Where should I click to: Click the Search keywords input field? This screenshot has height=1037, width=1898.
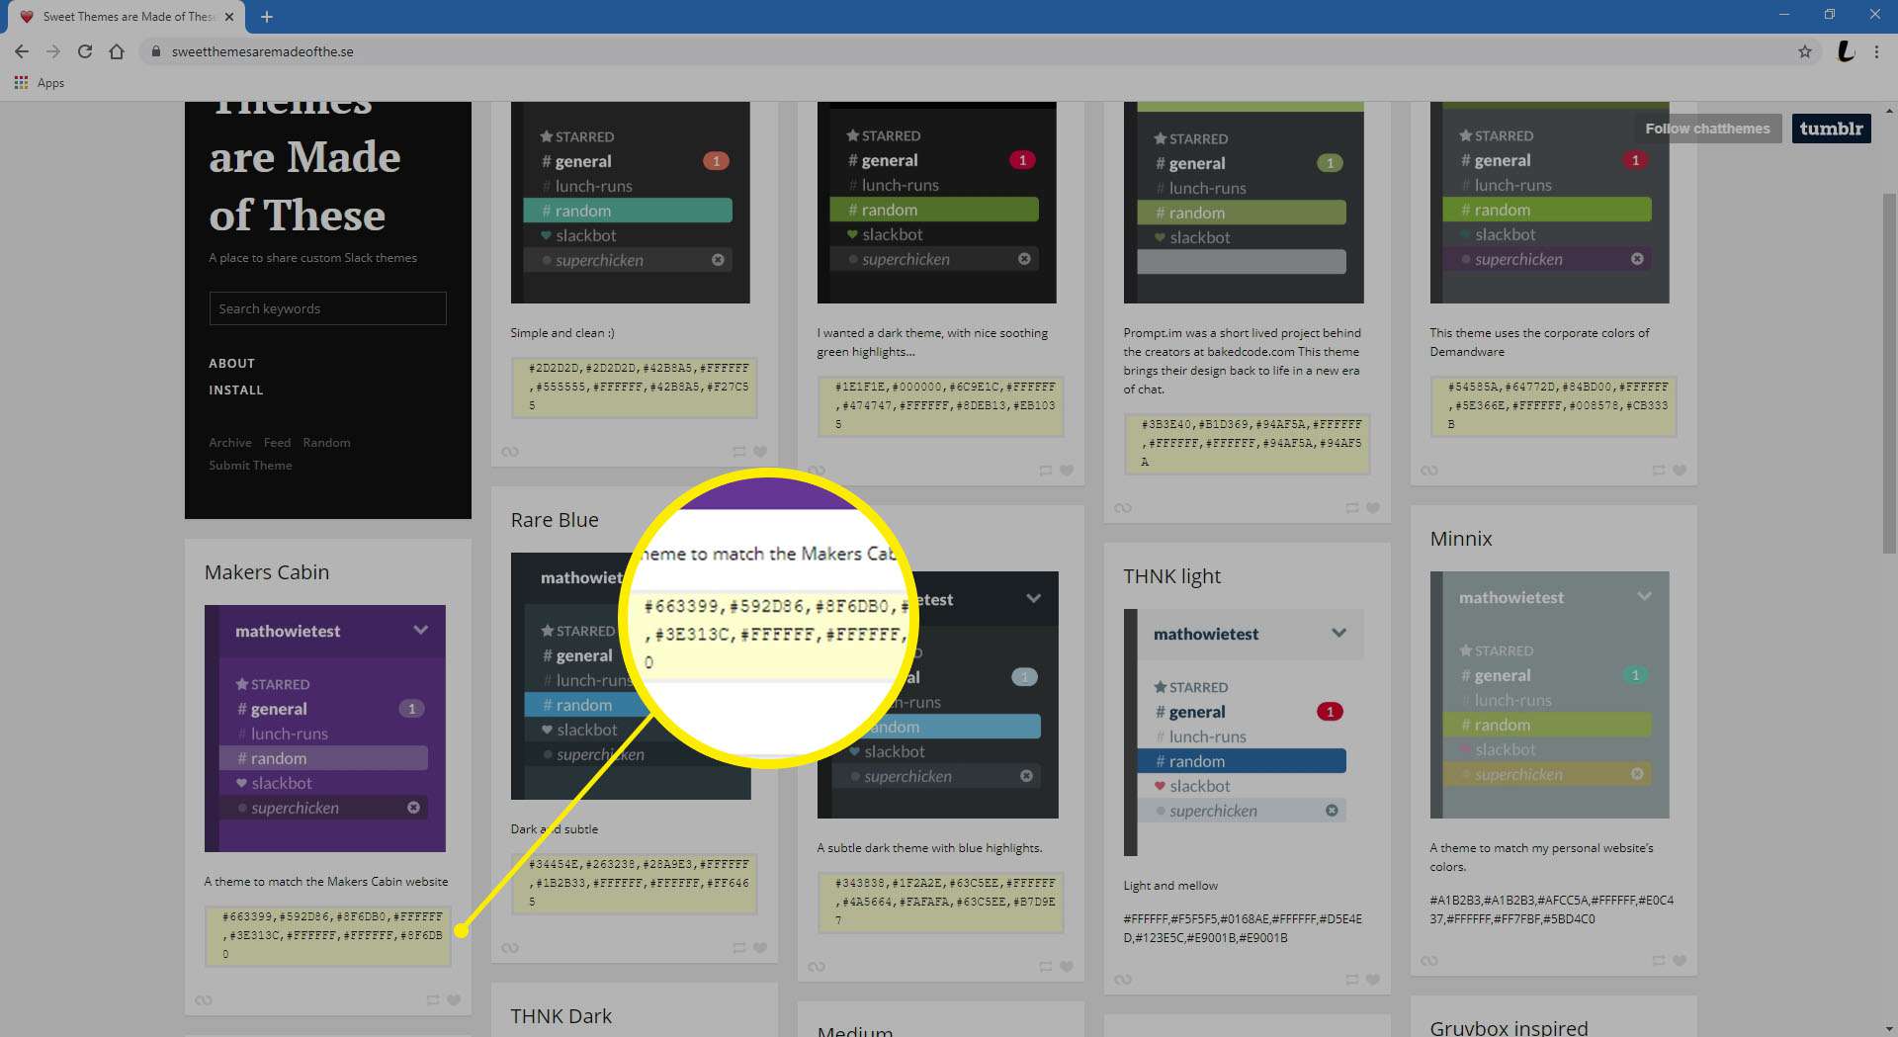tap(327, 308)
